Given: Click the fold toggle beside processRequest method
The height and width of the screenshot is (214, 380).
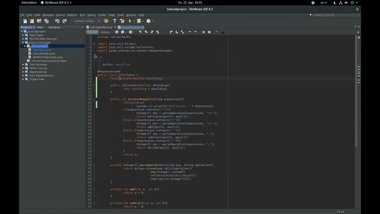Looking at the screenshot, I should (94, 99).
